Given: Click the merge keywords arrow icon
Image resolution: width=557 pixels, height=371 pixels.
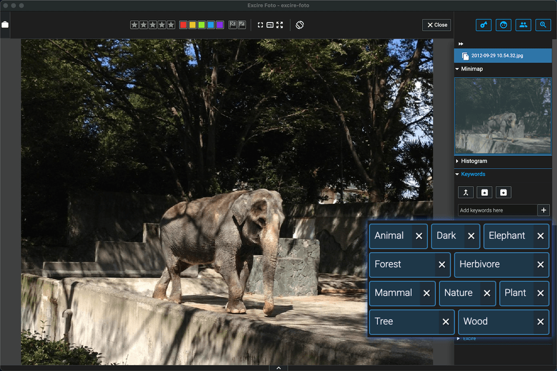Looking at the screenshot, I should [x=466, y=192].
